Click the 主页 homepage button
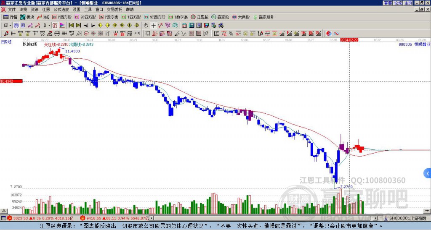The image size is (431, 230). coord(408,3)
